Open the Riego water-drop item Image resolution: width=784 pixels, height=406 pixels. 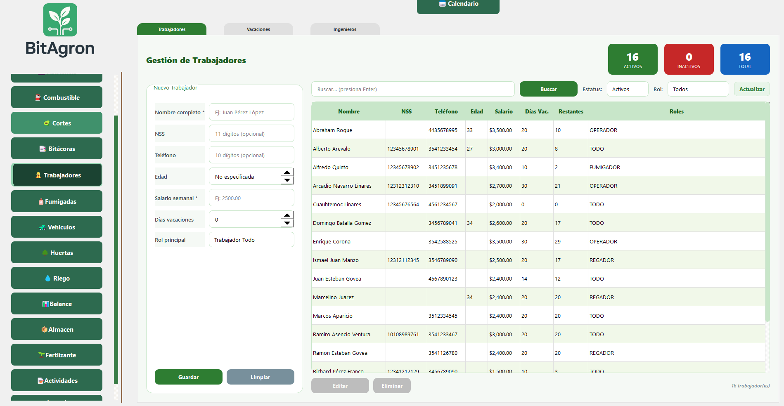tap(57, 278)
